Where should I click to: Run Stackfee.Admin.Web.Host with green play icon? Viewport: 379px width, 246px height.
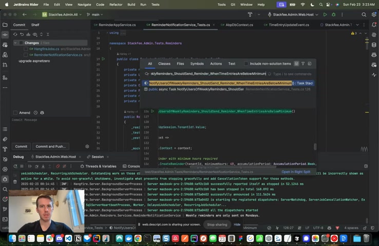(x=325, y=15)
